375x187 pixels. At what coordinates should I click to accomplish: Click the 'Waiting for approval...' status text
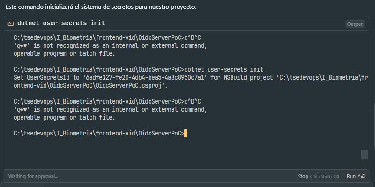pyautogui.click(x=33, y=177)
